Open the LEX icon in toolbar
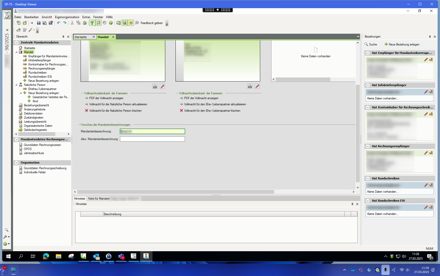 [x=118, y=23]
